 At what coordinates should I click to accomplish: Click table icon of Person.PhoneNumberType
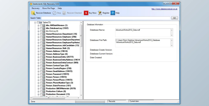point(44,83)
